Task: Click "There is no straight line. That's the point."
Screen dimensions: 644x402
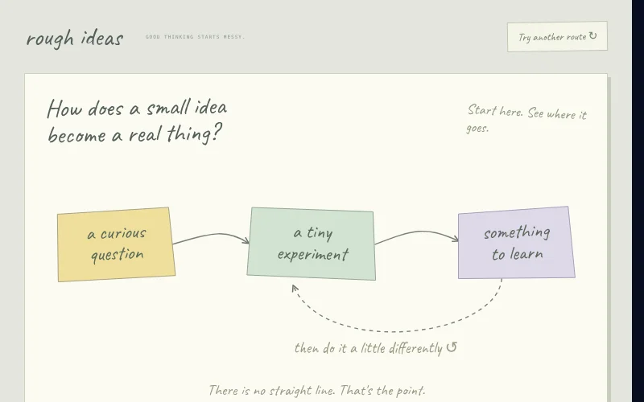Action: click(316, 390)
